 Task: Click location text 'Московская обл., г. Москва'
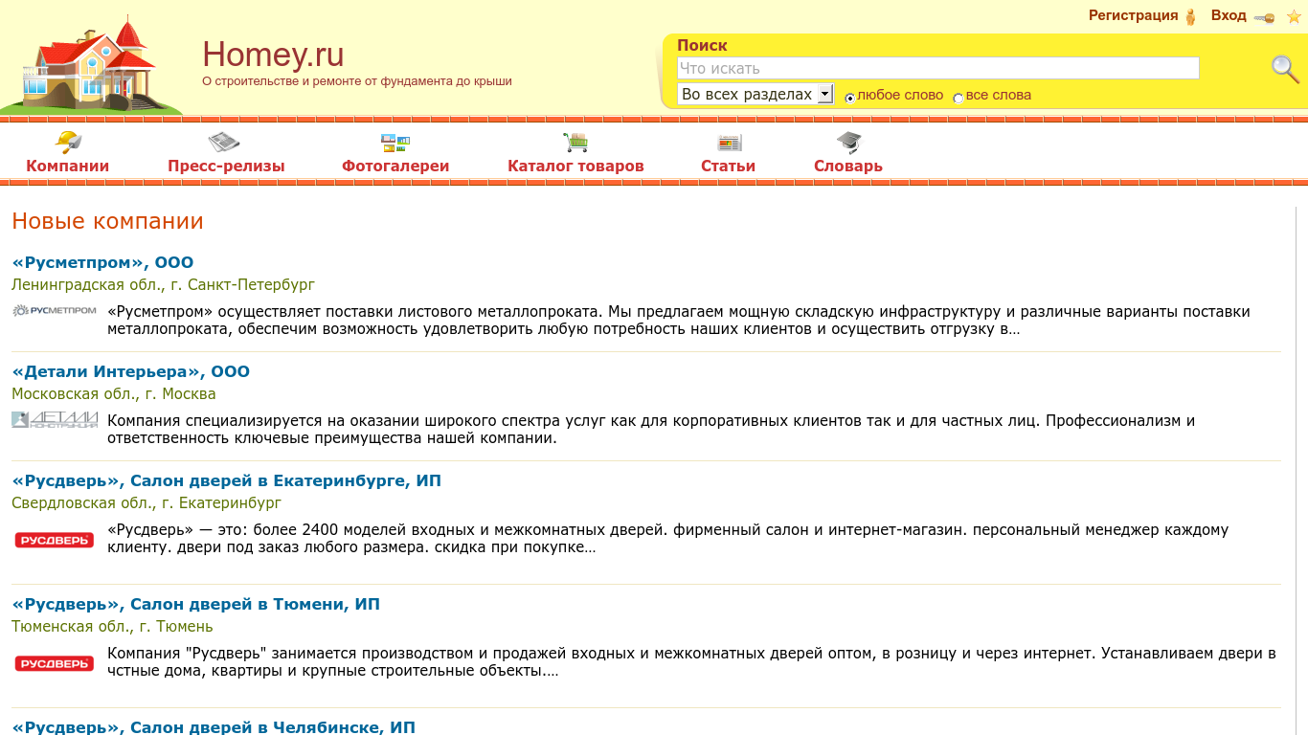pos(114,393)
